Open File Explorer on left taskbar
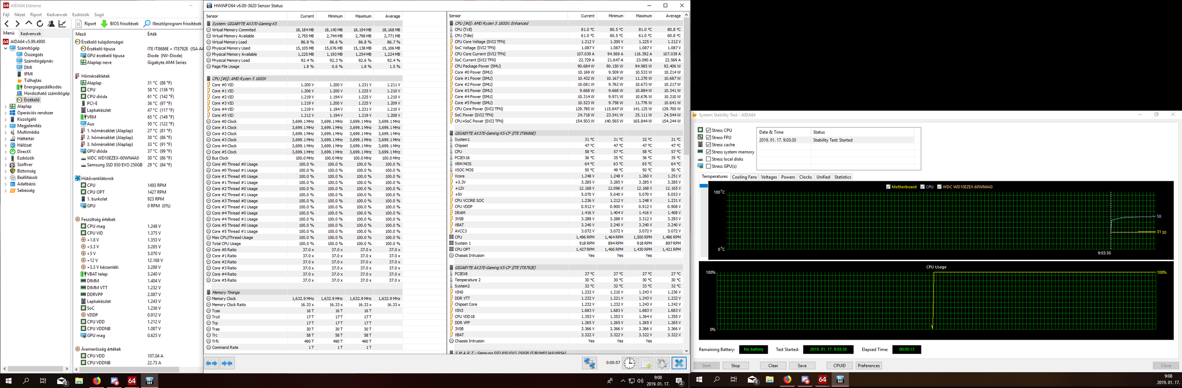 click(x=79, y=381)
